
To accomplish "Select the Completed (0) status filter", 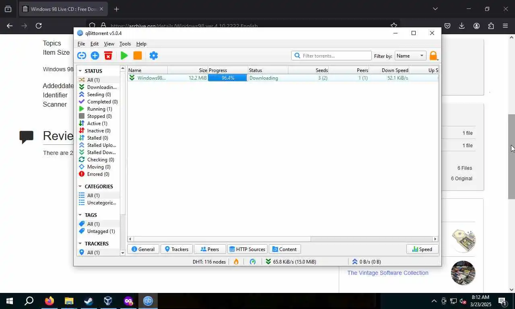I will coord(98,101).
